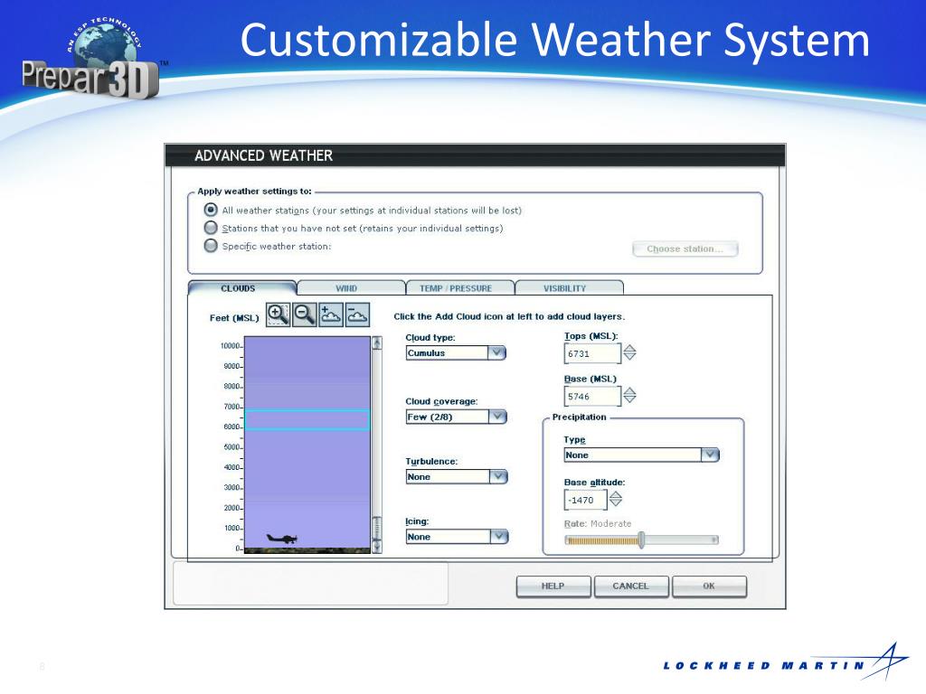Click the Lockheed Martin logo
The height and width of the screenshot is (694, 926).
786,662
